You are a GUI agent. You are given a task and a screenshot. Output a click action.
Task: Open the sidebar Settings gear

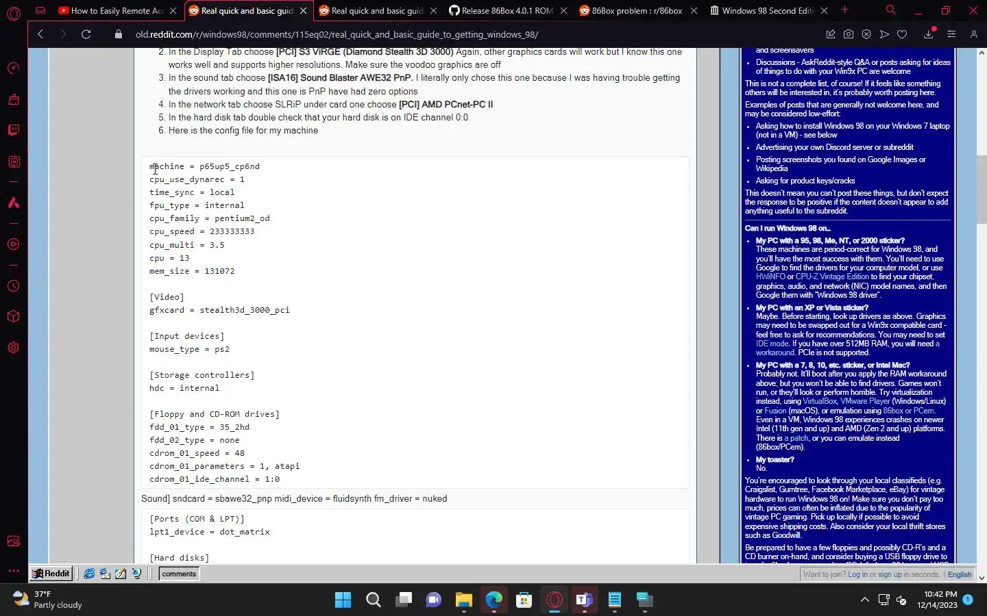(x=14, y=348)
